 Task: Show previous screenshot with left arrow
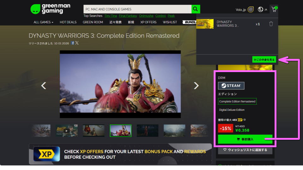pos(44,86)
